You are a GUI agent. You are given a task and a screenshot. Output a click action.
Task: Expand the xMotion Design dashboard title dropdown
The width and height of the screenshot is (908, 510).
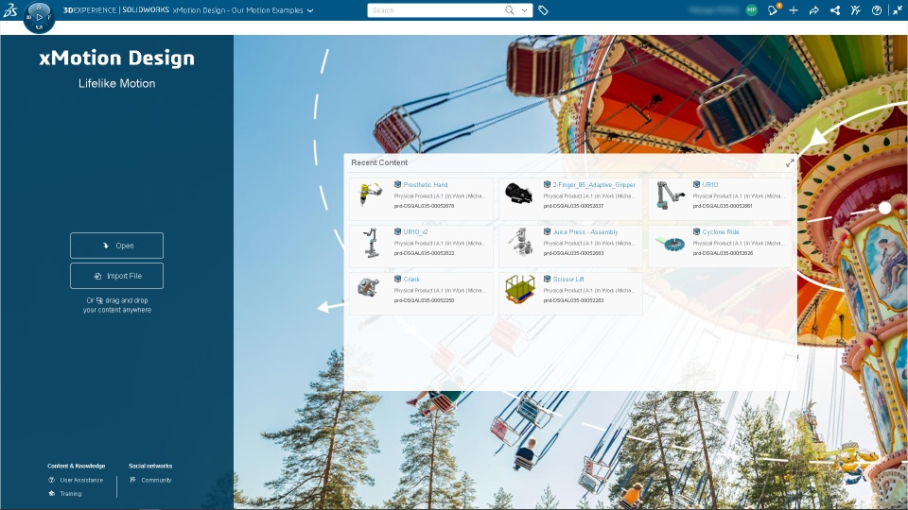pos(310,10)
